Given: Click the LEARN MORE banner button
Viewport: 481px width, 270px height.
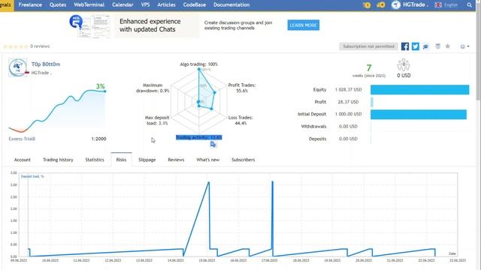Looking at the screenshot, I should tap(304, 25).
